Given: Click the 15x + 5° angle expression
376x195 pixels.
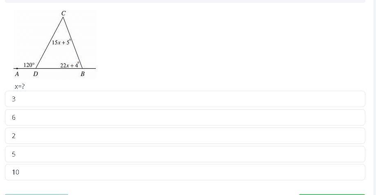Looking at the screenshot, I should tap(61, 42).
